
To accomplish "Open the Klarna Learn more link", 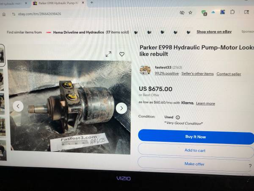I will point(205,103).
